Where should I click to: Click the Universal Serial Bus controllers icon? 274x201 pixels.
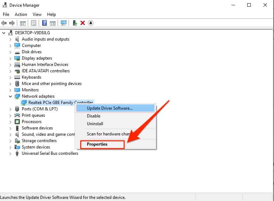click(17, 153)
